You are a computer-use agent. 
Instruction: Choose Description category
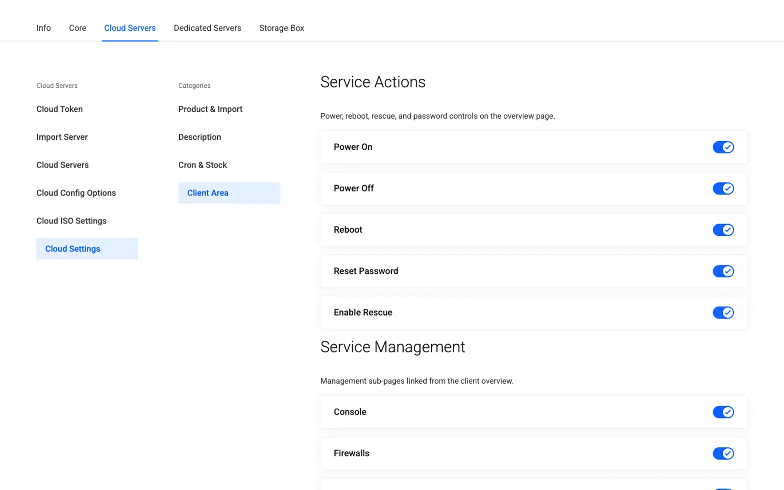click(x=199, y=137)
